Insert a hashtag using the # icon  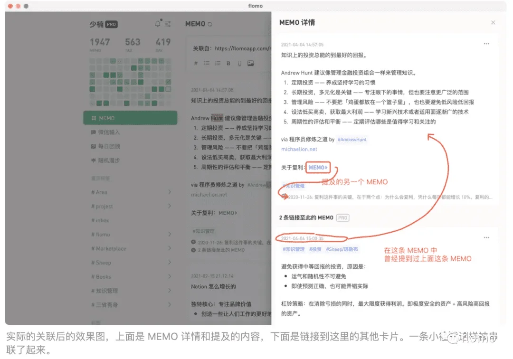(196, 63)
